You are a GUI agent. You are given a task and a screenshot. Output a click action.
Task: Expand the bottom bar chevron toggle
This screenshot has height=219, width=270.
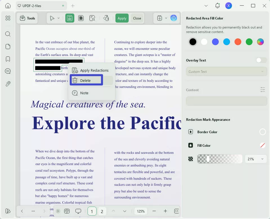coord(58,211)
